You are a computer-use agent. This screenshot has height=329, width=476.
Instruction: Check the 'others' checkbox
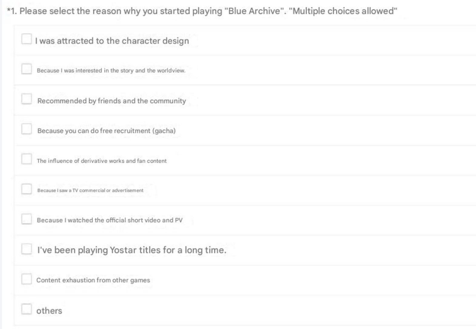point(27,309)
